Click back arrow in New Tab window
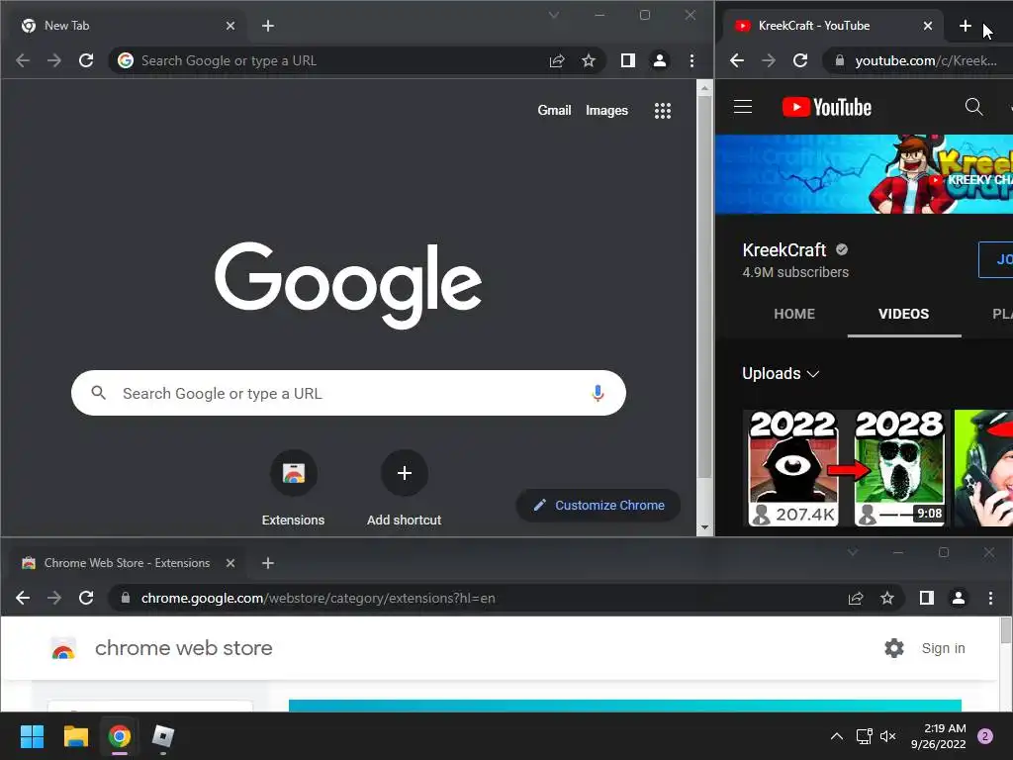The width and height of the screenshot is (1013, 760). click(23, 60)
